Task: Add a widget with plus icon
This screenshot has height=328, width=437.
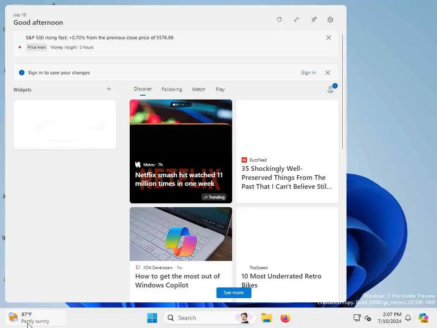Action: coord(109,89)
